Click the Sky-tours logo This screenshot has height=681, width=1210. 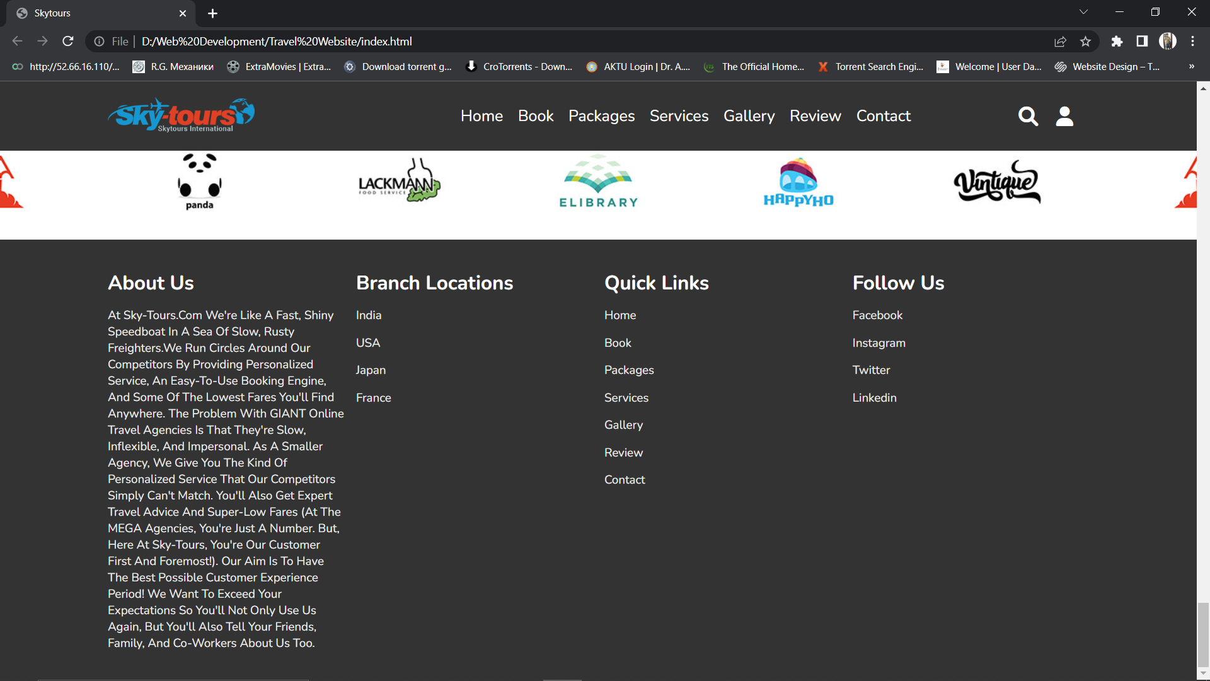181,115
